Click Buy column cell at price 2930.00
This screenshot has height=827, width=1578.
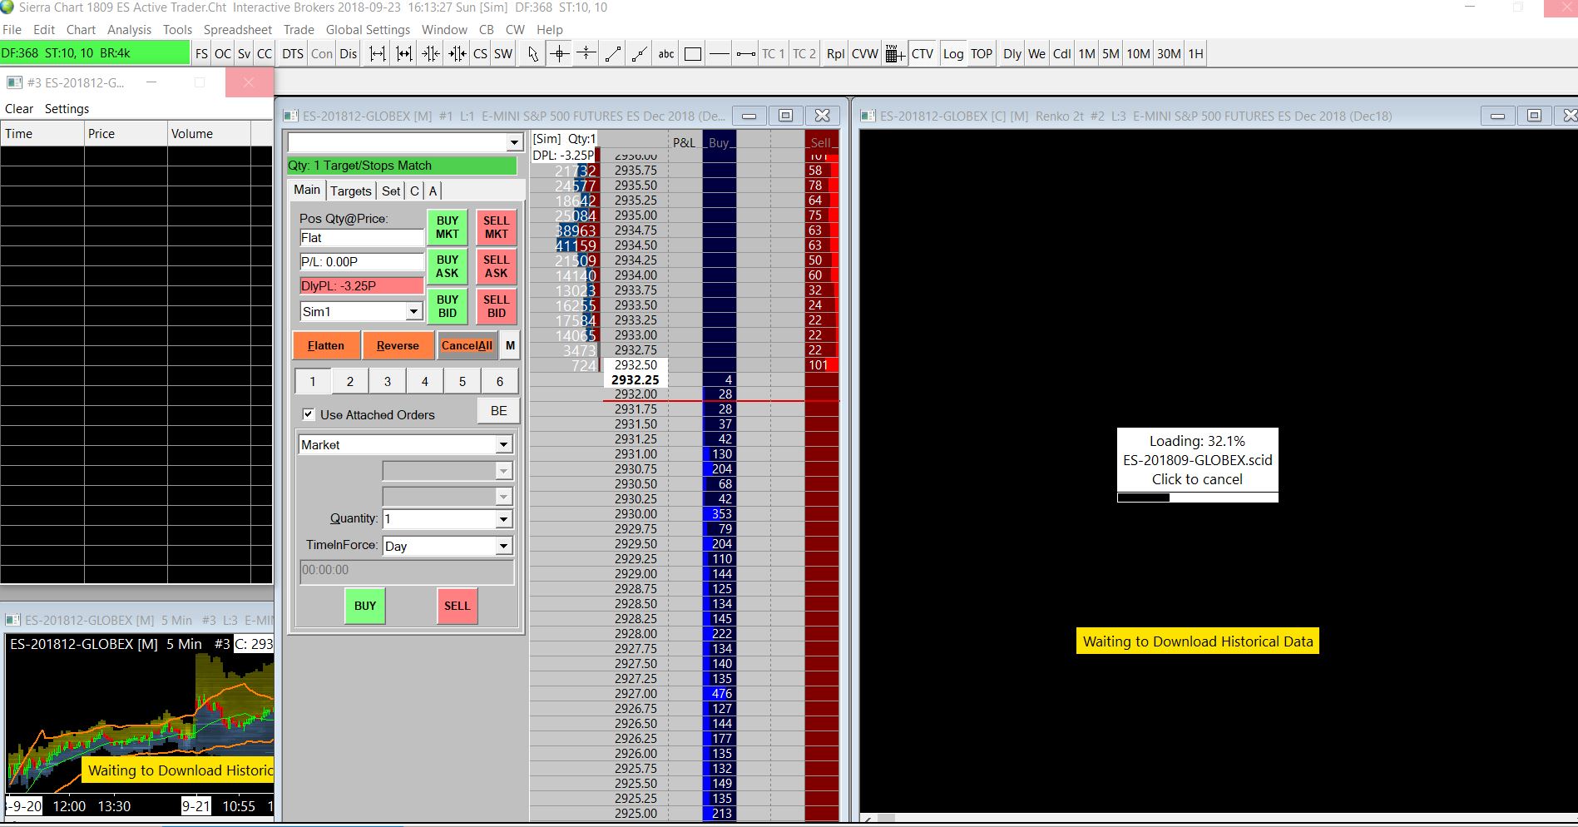[x=720, y=514]
